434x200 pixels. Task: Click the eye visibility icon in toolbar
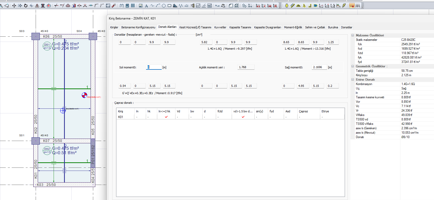(223, 5)
